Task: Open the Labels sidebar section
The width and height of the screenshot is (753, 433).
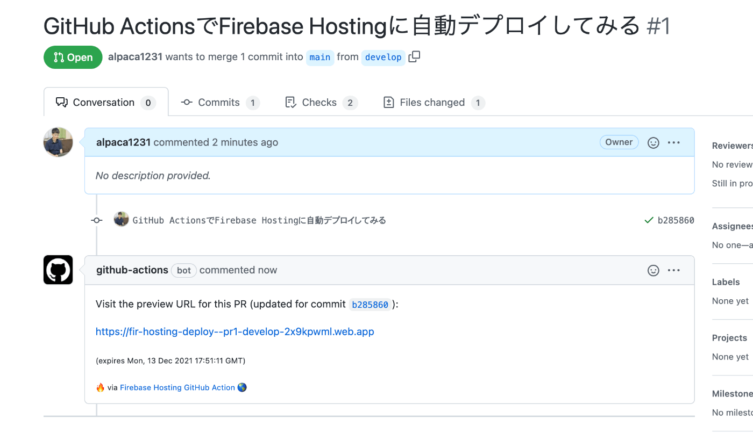Action: [726, 282]
